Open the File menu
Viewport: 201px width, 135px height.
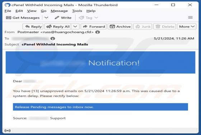[8, 11]
